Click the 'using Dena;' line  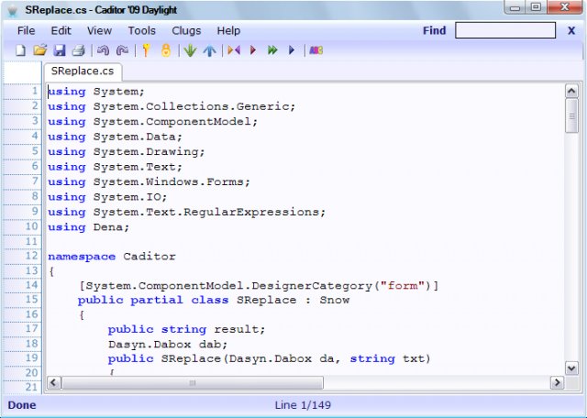tap(89, 227)
